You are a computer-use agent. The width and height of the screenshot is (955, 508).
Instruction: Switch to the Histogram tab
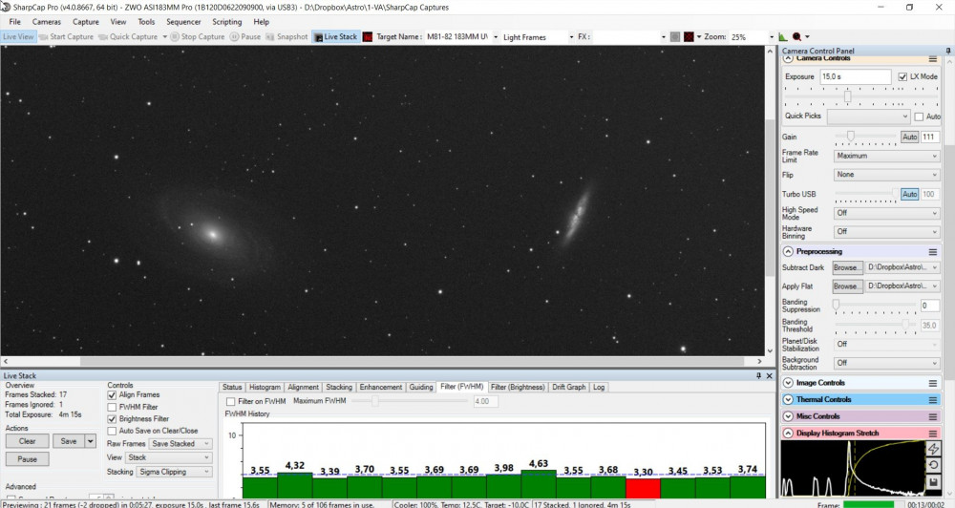pos(265,388)
